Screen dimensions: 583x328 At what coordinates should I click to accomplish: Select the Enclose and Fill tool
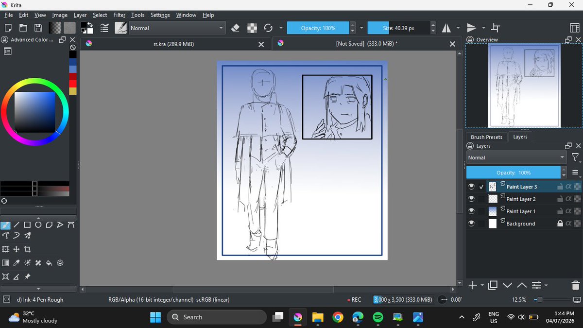click(x=60, y=263)
